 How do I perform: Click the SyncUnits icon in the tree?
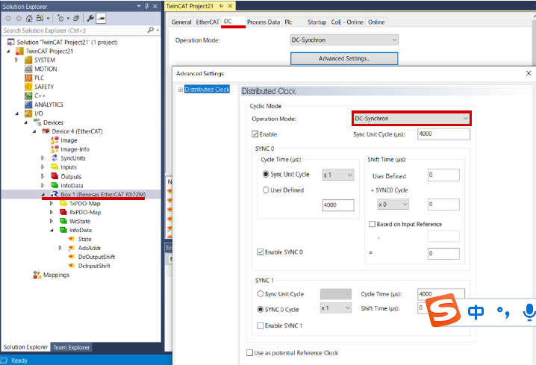pos(54,158)
